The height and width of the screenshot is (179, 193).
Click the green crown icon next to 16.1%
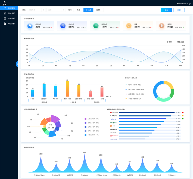[x=183, y=119]
